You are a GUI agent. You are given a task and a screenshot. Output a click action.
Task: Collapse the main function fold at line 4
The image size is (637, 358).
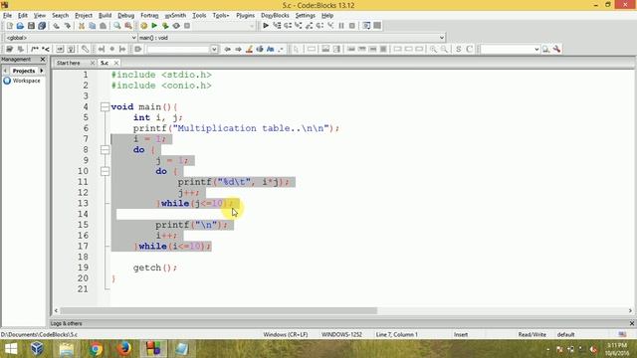[x=105, y=106]
